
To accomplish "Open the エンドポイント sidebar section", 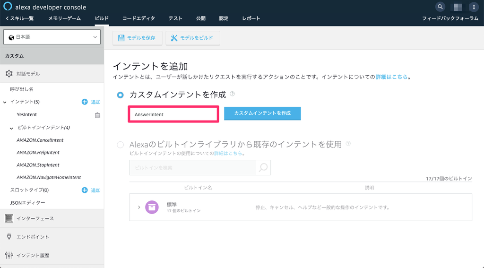I will 52,237.
